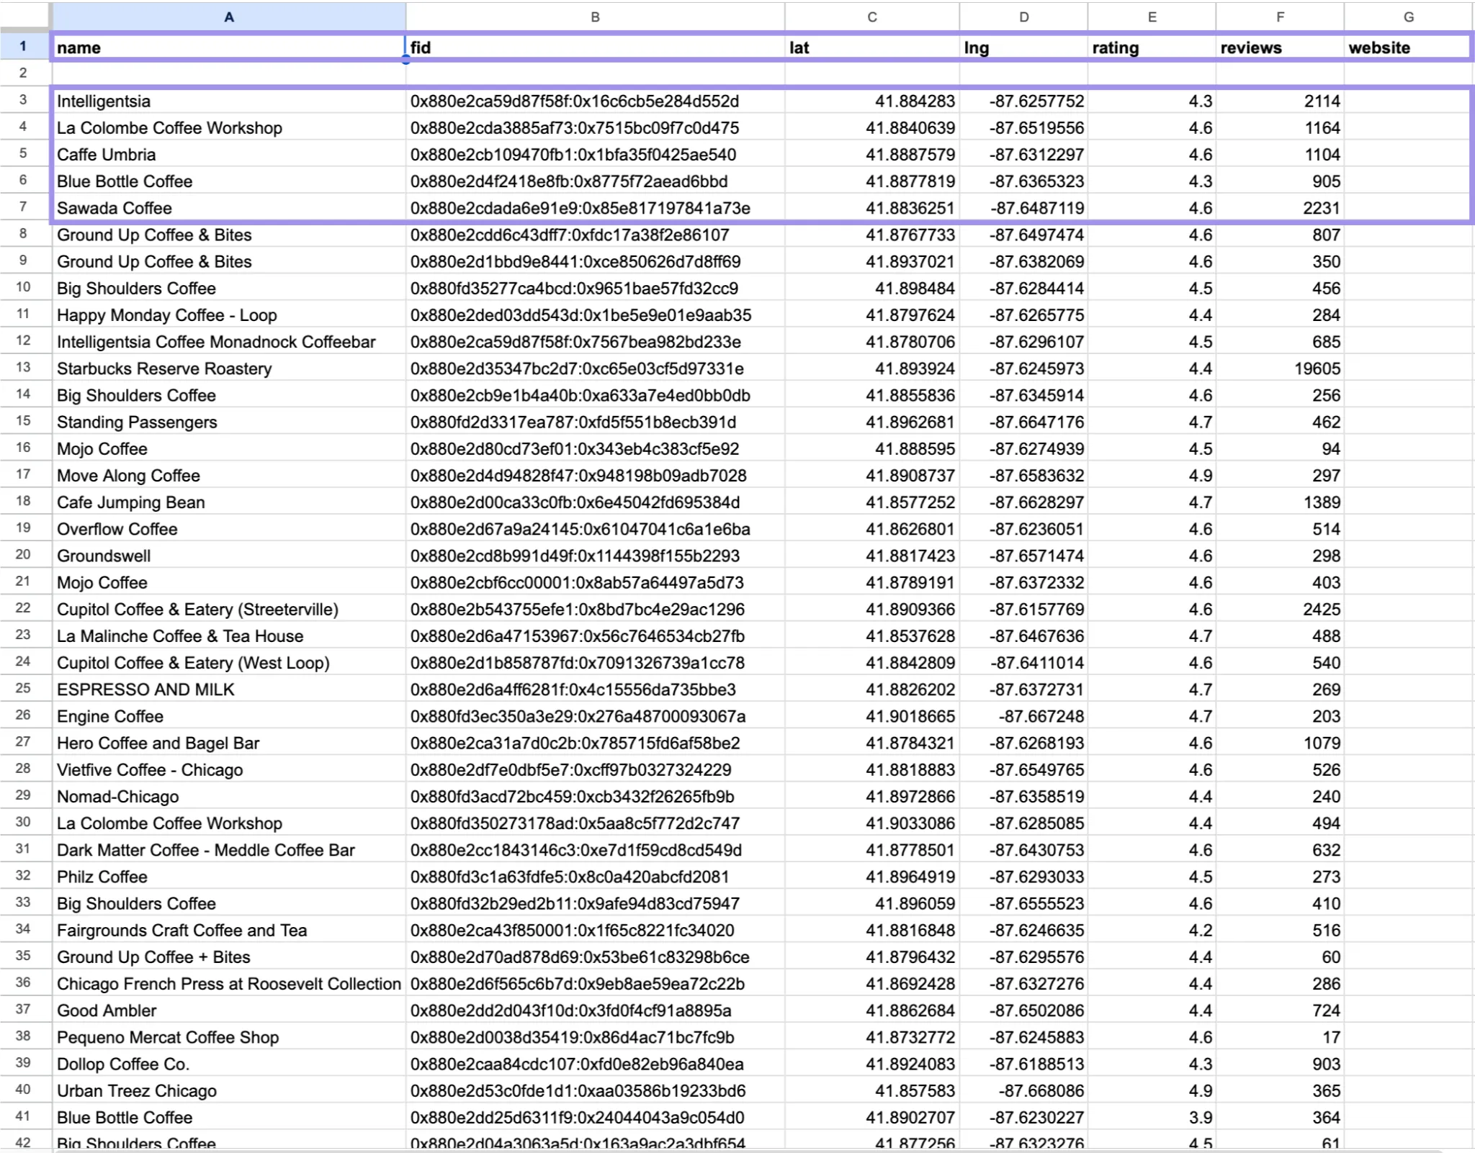This screenshot has height=1153, width=1475.
Task: Select column F header
Action: [x=1280, y=17]
